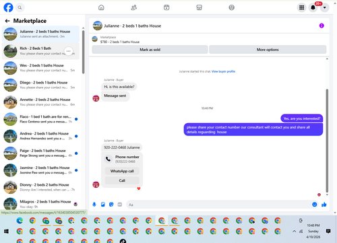Open notifications bell

click(313, 7)
